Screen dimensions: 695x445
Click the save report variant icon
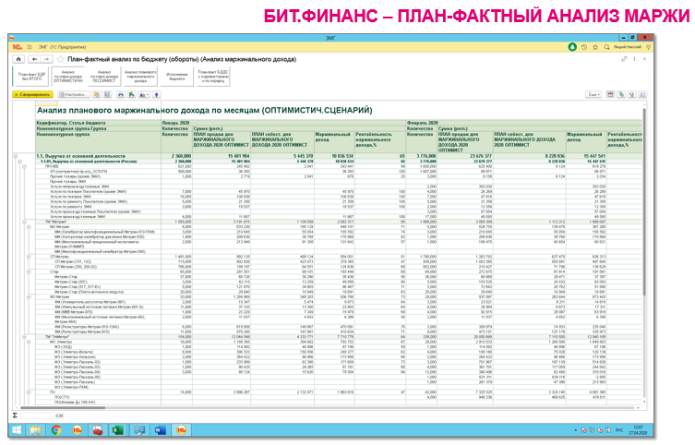(107, 94)
